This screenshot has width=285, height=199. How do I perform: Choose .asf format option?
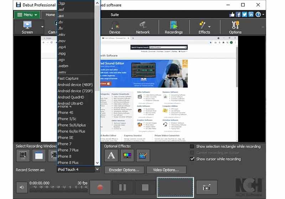click(76, 10)
